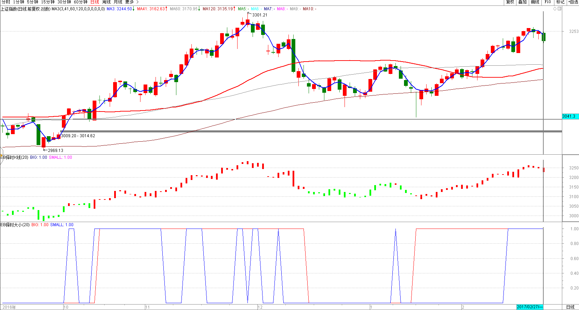Click the MA41: 3162.63 value

[x=151, y=9]
